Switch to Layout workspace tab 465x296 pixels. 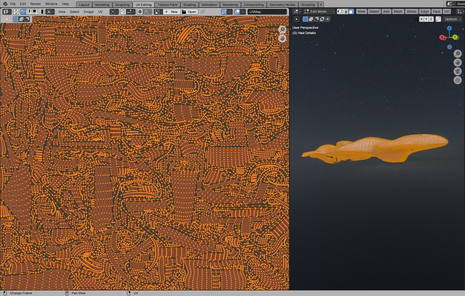(x=84, y=4)
